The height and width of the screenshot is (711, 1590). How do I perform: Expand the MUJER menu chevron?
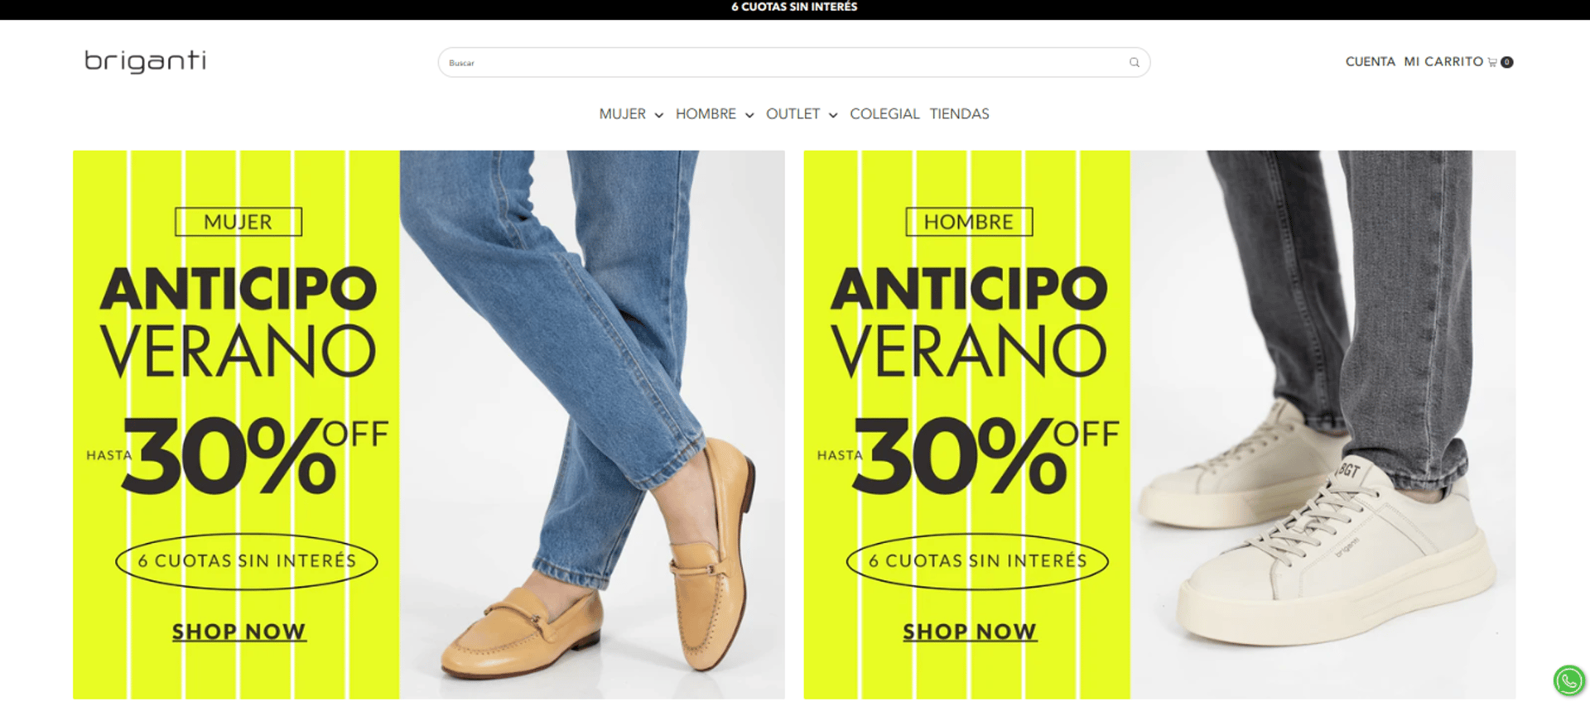click(659, 115)
